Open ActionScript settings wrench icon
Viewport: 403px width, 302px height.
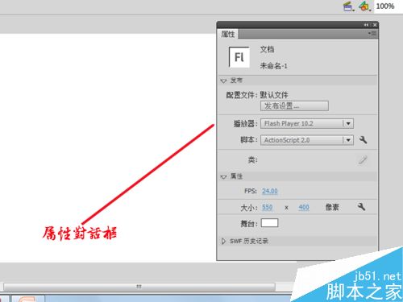pos(363,140)
